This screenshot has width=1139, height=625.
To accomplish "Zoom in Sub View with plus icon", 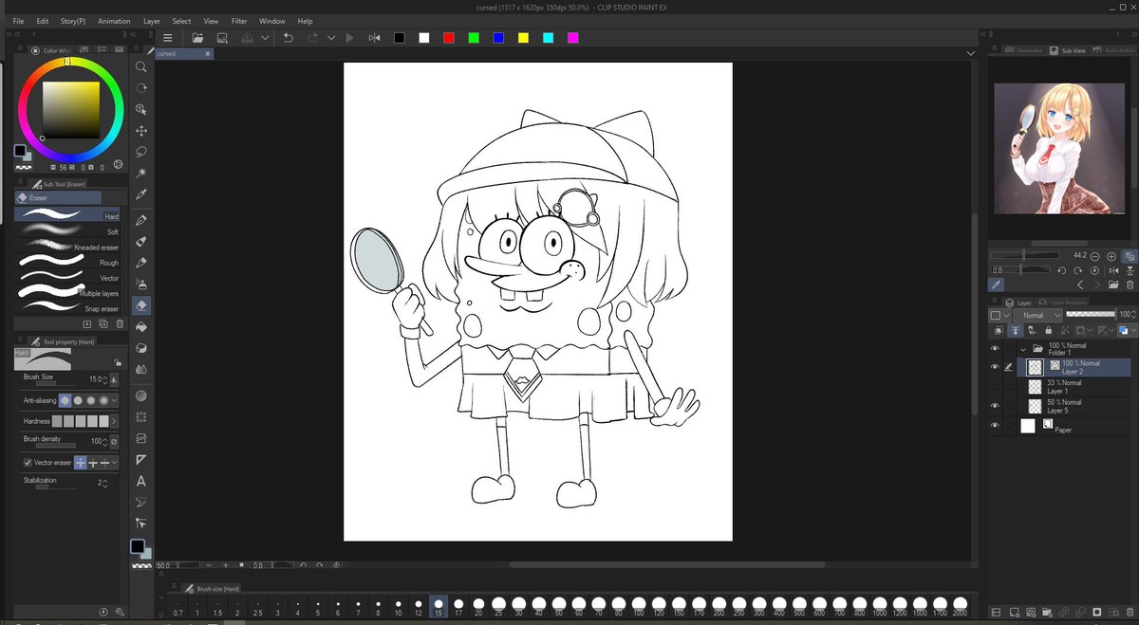I will (1111, 256).
